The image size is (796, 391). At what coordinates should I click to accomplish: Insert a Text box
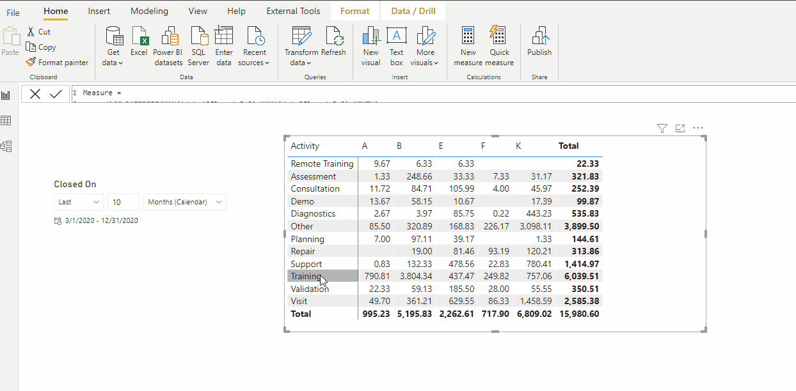(x=397, y=47)
